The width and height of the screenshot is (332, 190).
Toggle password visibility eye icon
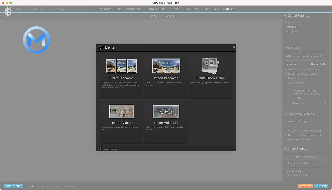click(325, 103)
